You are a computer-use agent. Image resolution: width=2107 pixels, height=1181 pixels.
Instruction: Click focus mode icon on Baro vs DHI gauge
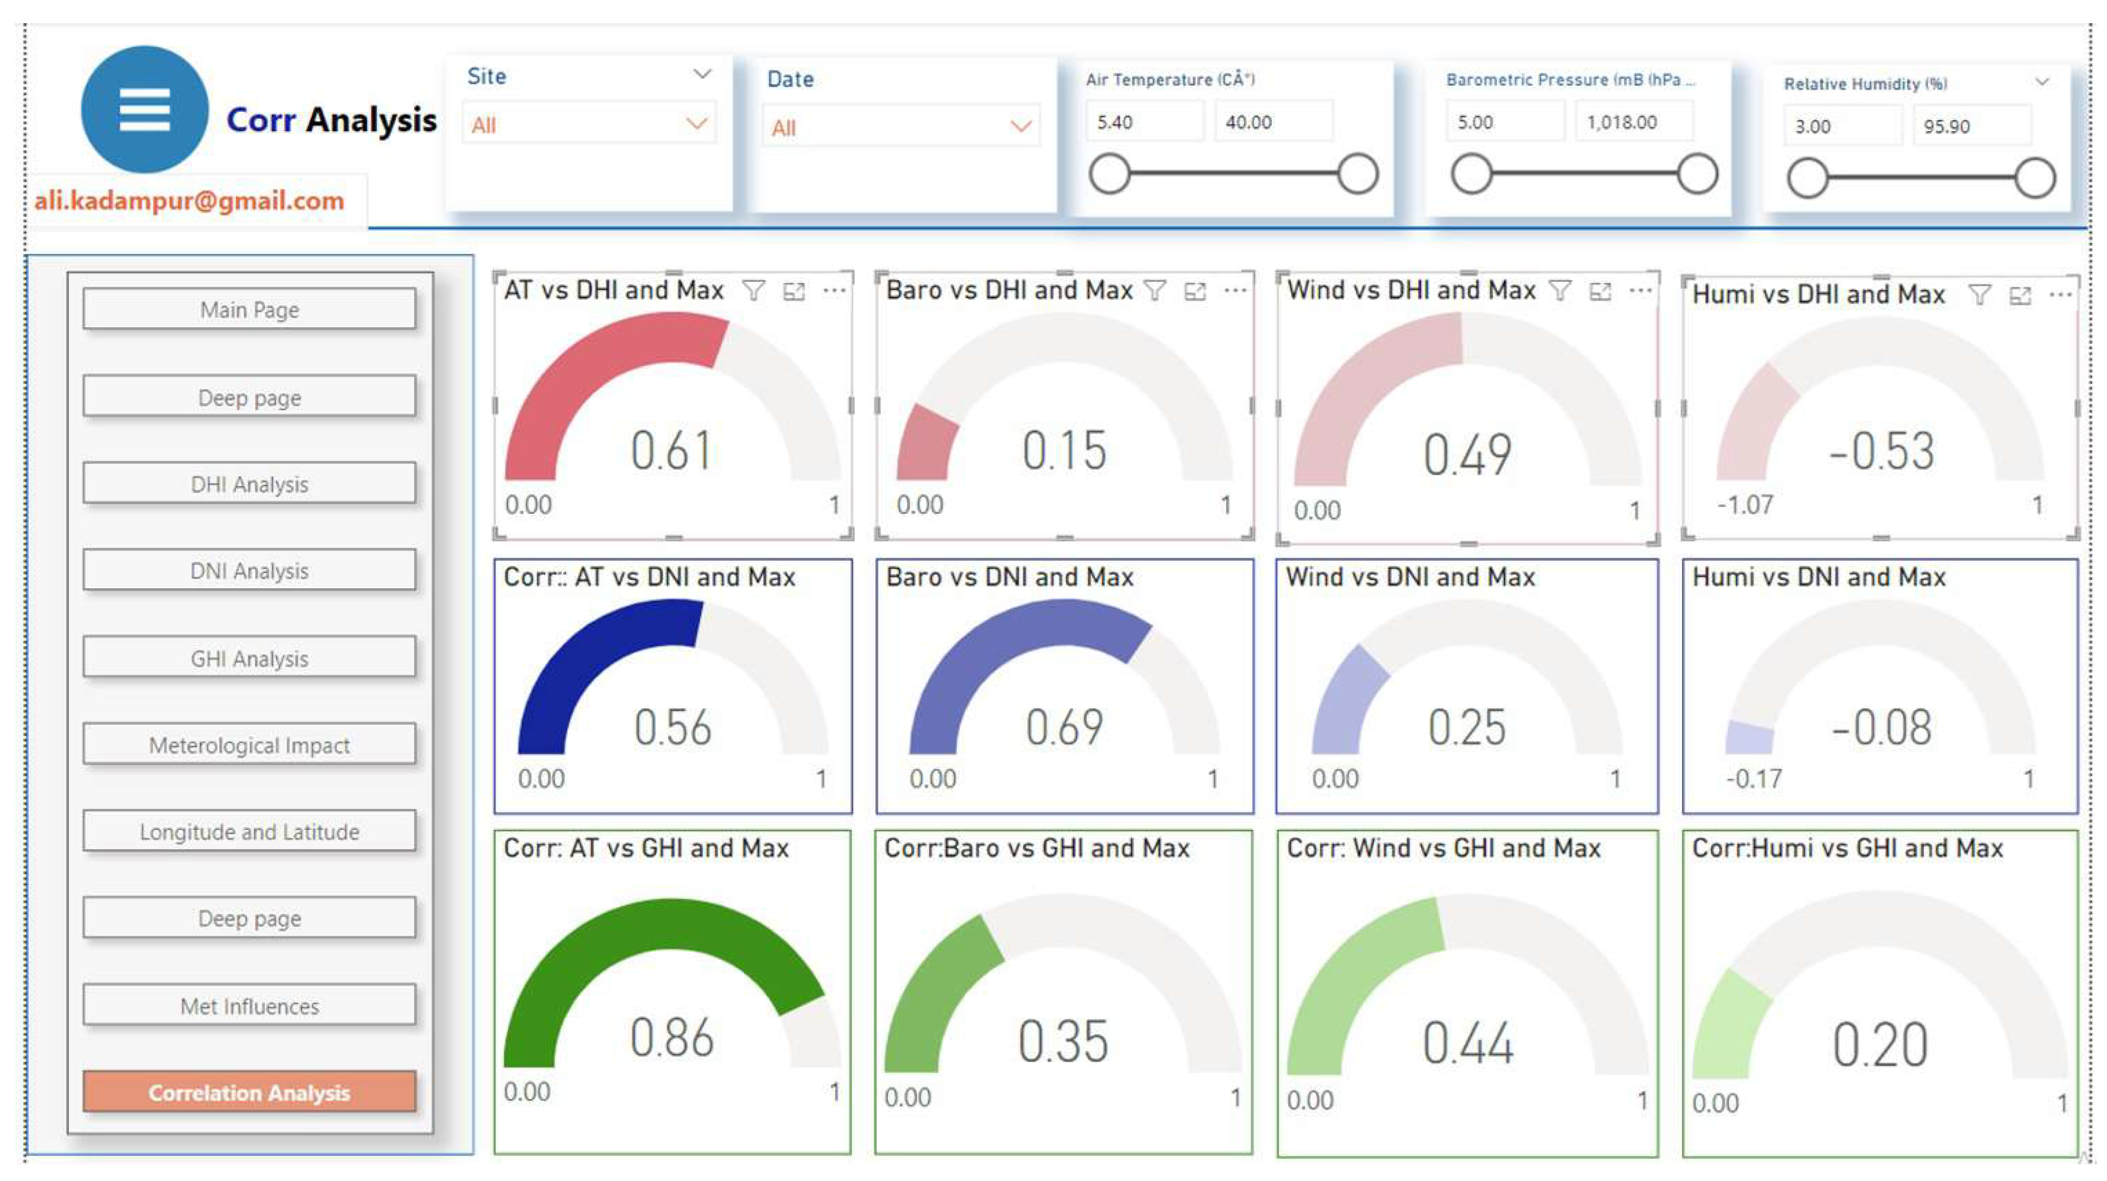[1195, 291]
